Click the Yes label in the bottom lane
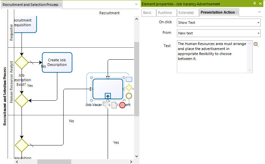 click(x=116, y=142)
